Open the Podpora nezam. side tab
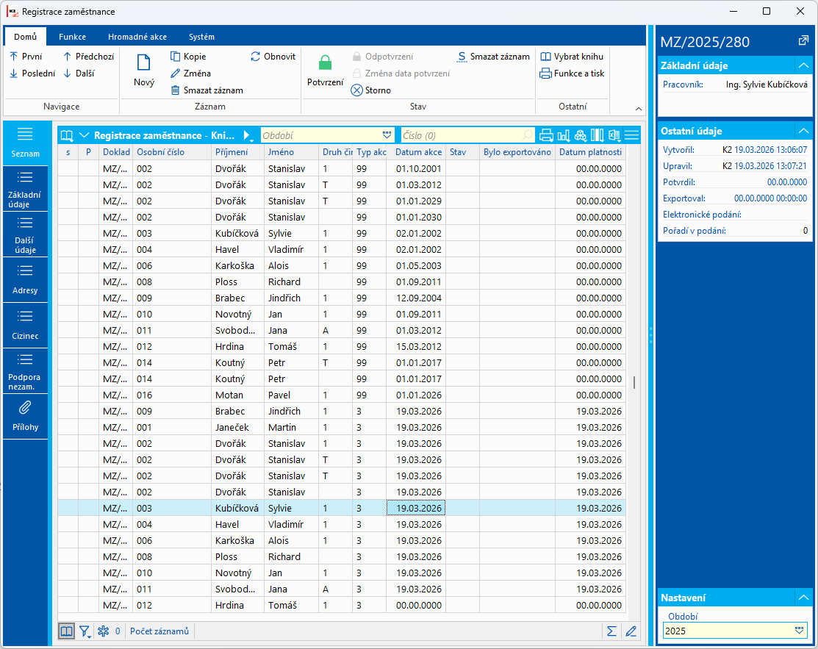The width and height of the screenshot is (818, 649). (x=25, y=371)
